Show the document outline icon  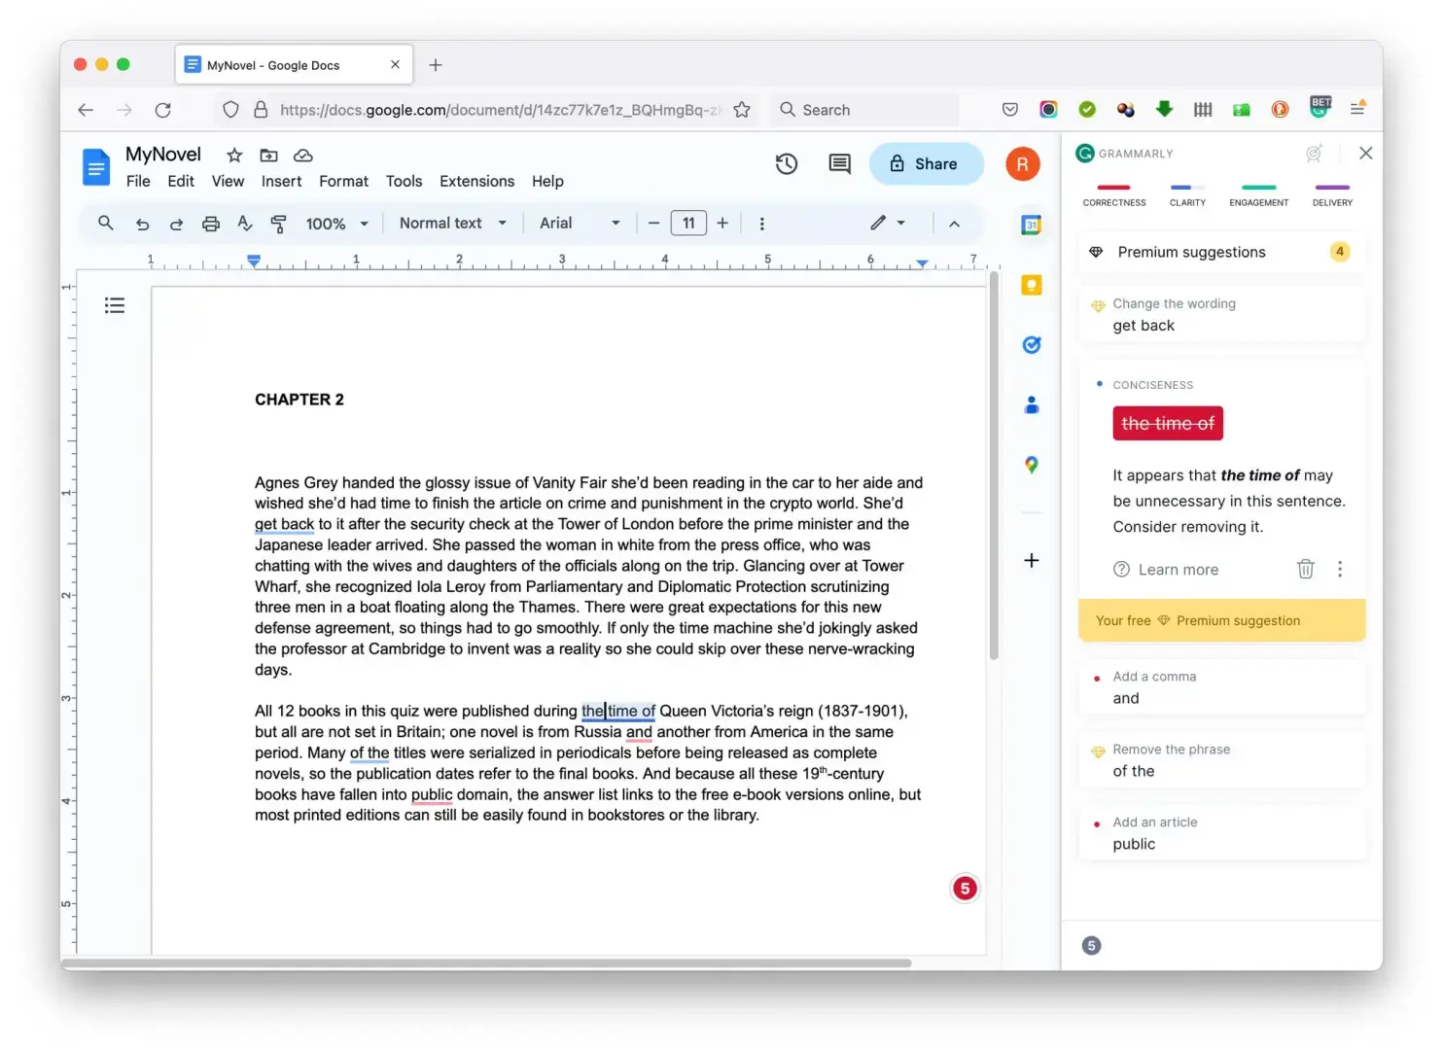pos(115,305)
